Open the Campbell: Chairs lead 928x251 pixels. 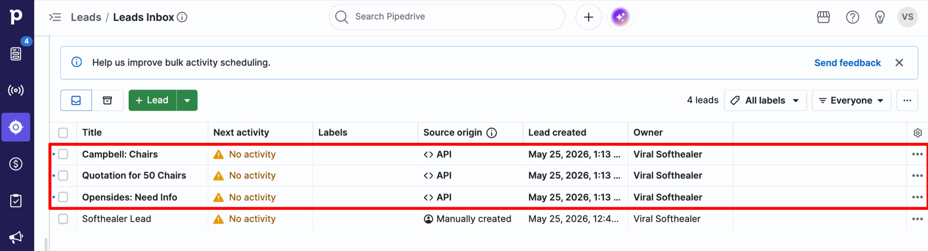pos(120,154)
